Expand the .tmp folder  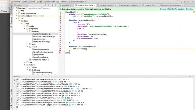16,11
